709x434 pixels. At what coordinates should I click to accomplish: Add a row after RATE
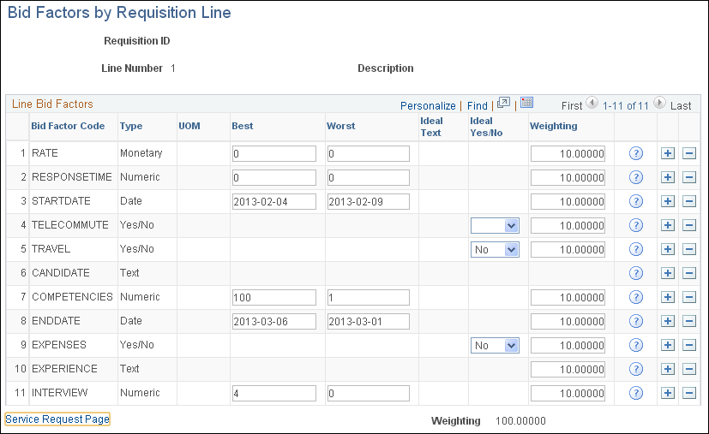(667, 153)
